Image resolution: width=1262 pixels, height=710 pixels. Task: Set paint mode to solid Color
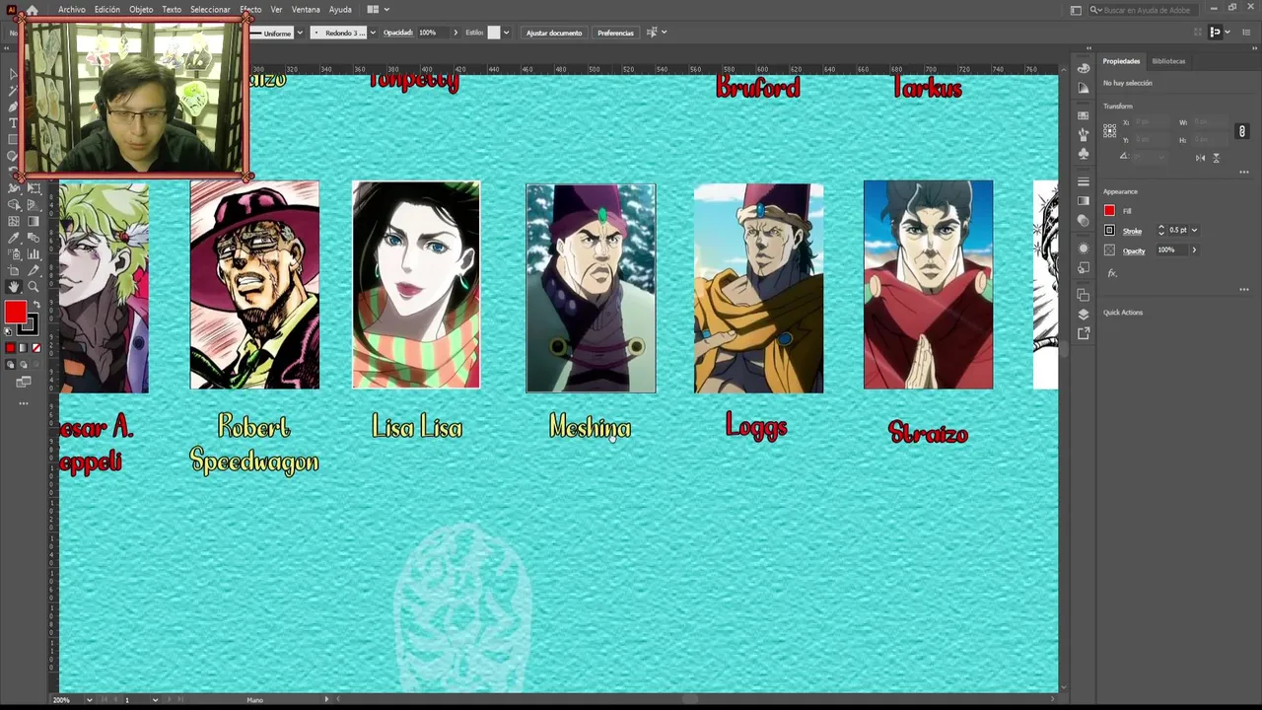[10, 347]
